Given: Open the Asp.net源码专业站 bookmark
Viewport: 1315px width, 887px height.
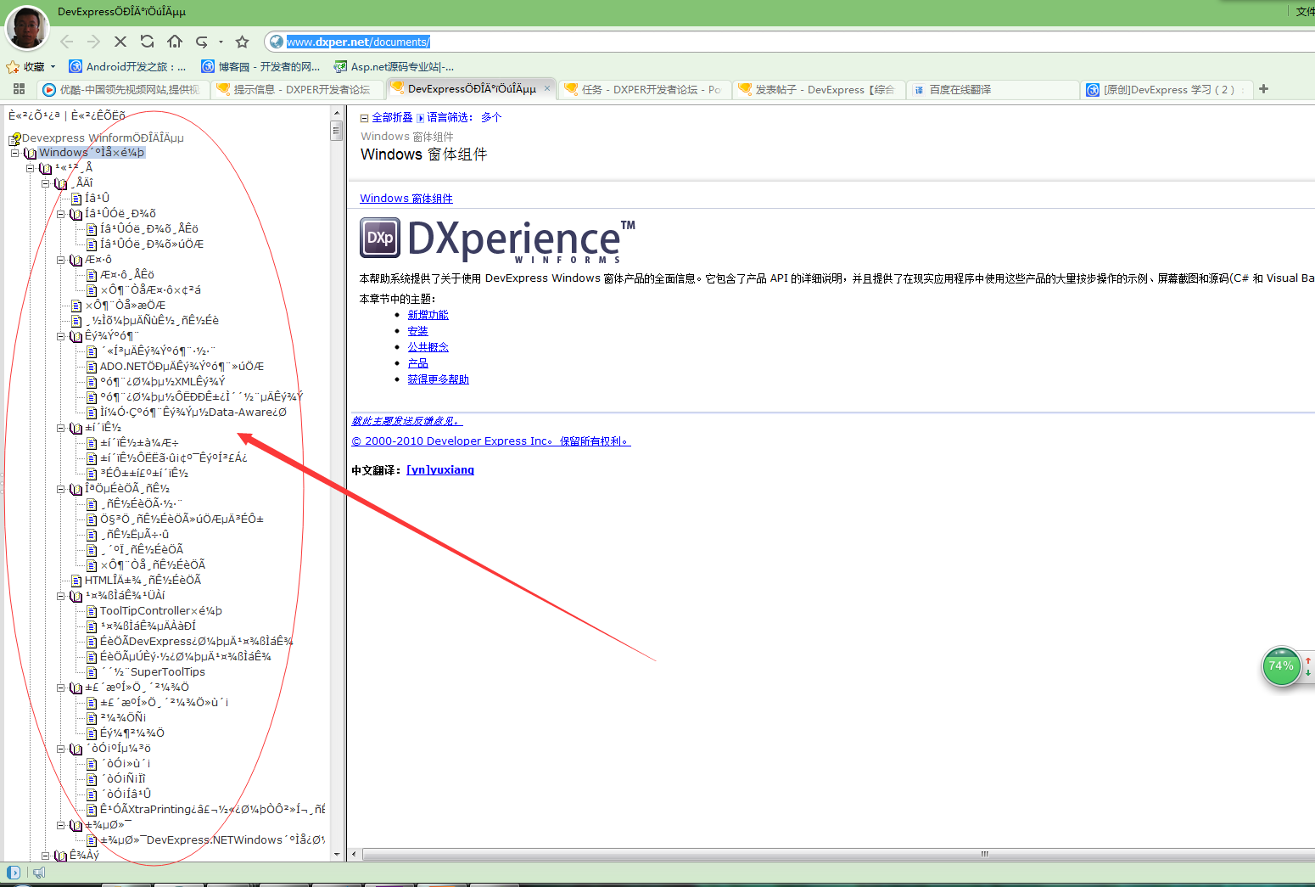Looking at the screenshot, I should tap(394, 66).
